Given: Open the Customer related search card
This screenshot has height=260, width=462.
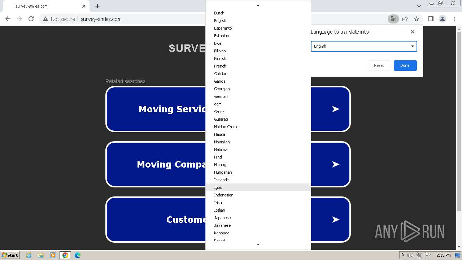Looking at the screenshot, I should pos(228,220).
